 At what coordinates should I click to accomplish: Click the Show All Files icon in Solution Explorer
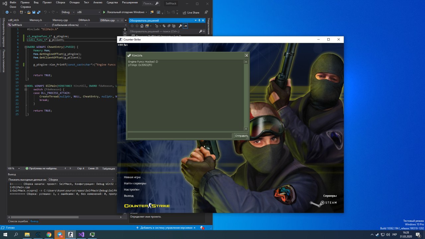pos(173,26)
